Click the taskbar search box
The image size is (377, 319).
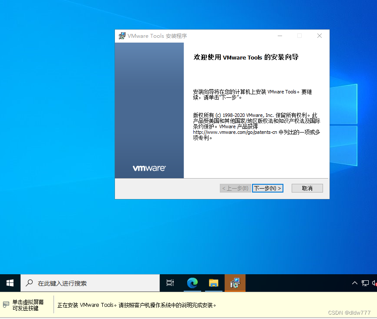(x=90, y=283)
